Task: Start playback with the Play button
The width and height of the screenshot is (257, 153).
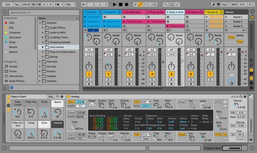Action: point(115,4)
